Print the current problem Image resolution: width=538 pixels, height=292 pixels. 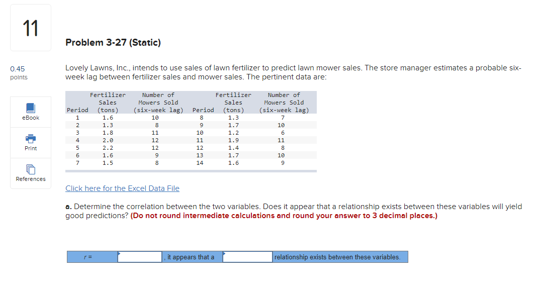[30, 142]
